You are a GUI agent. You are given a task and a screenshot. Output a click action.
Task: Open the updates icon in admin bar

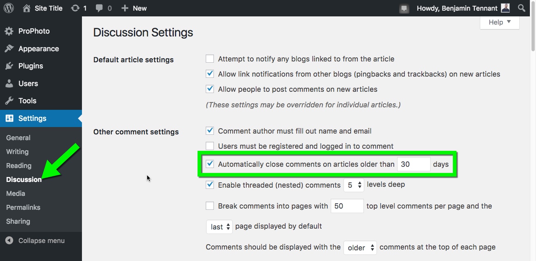coord(75,8)
